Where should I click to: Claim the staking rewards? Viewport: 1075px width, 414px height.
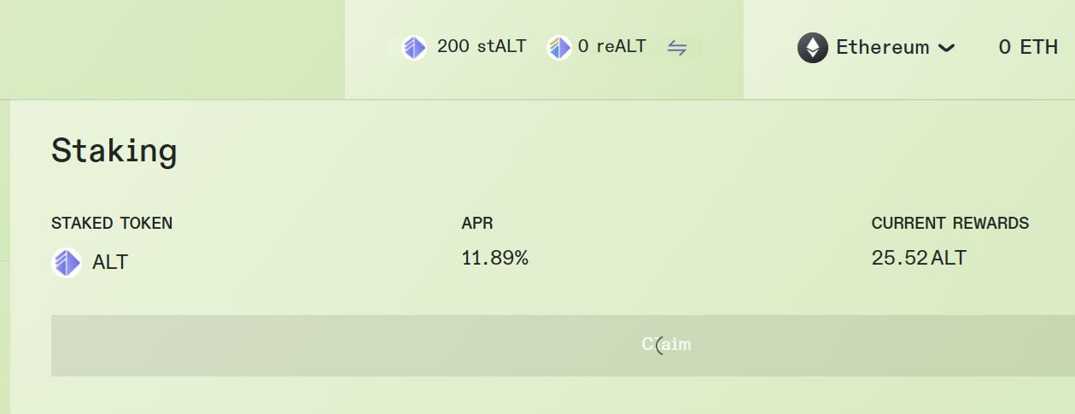coord(564,346)
